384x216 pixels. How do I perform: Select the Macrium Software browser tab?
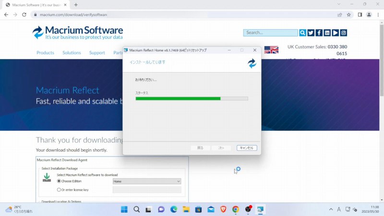[36, 5]
